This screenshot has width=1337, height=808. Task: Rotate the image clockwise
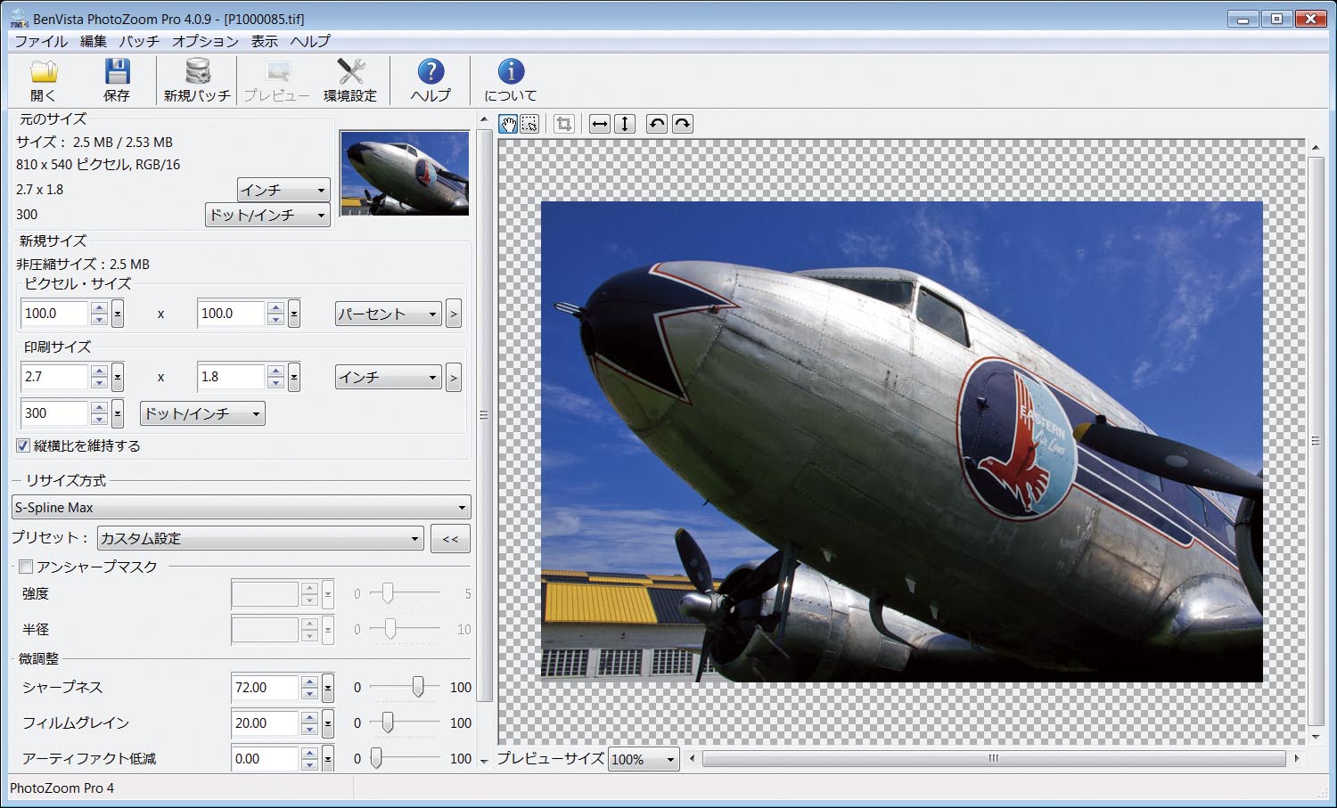click(x=682, y=124)
